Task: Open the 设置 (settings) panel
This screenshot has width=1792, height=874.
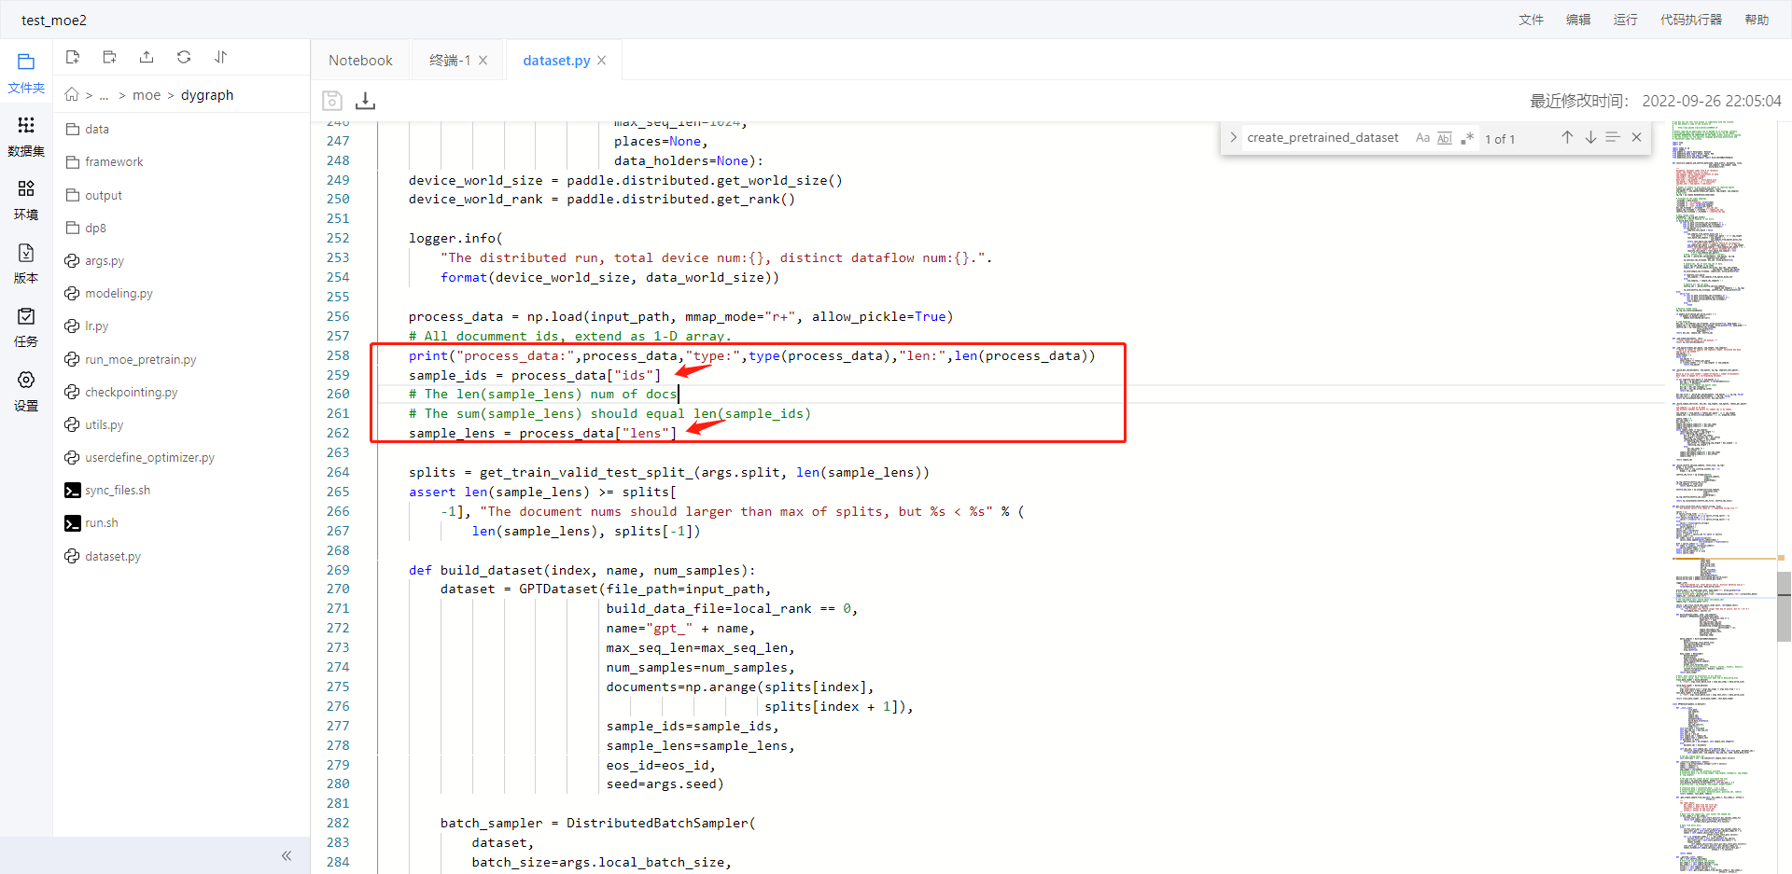Action: pyautogui.click(x=25, y=389)
